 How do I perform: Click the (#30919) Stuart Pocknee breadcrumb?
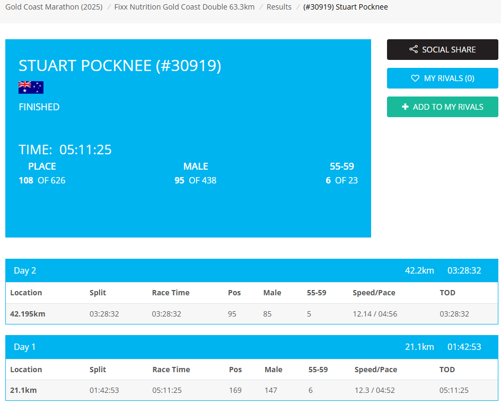346,7
